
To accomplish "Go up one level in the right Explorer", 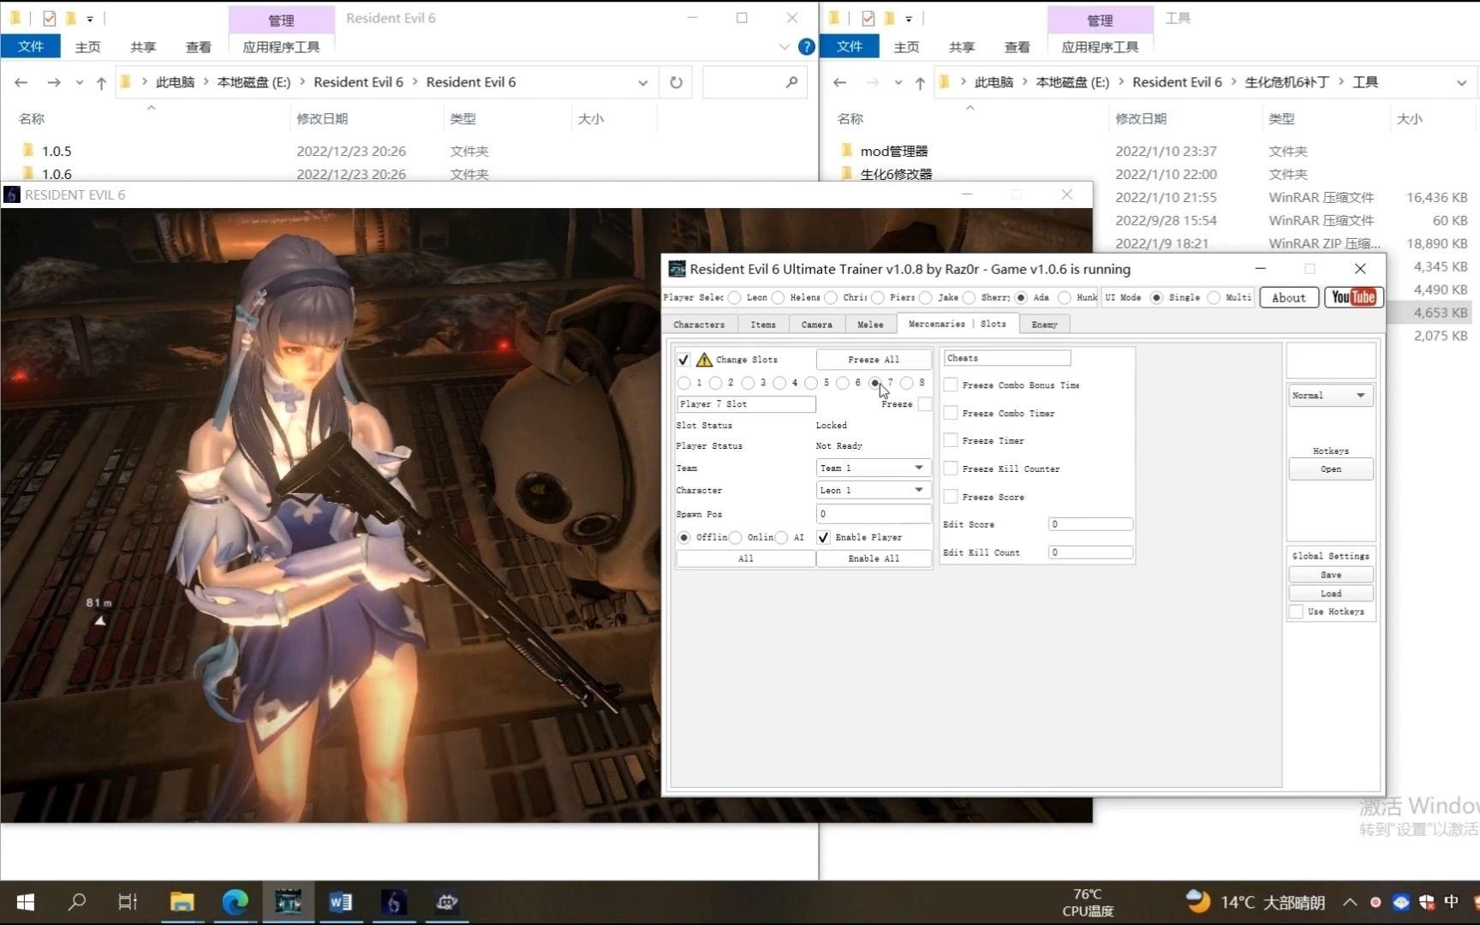I will tap(920, 82).
